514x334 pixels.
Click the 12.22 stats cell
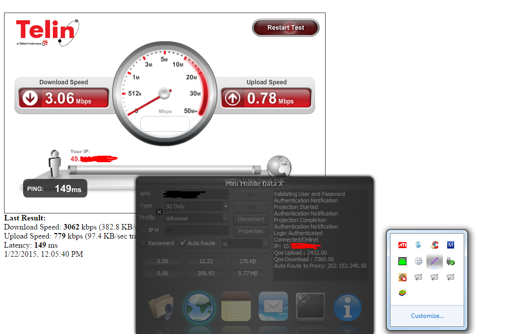pyautogui.click(x=206, y=261)
